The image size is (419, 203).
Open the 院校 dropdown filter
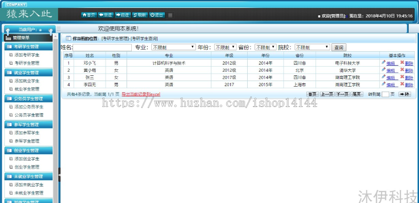tap(312, 47)
